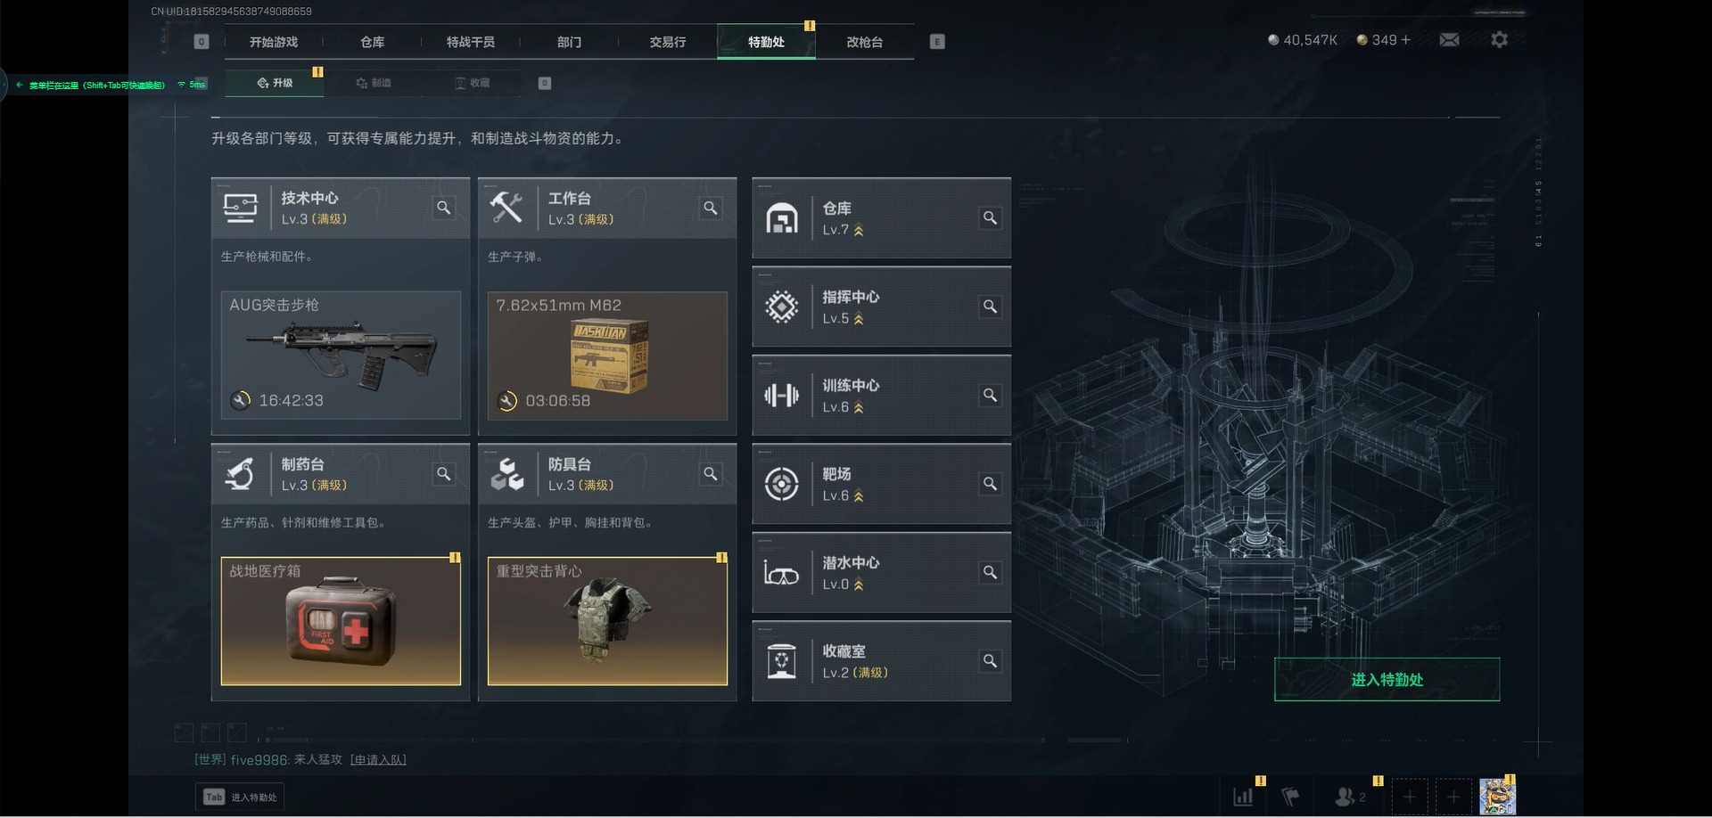Viewport: 1712px width, 818px height.
Task: Select the 潜水中心 department row
Action: click(881, 573)
